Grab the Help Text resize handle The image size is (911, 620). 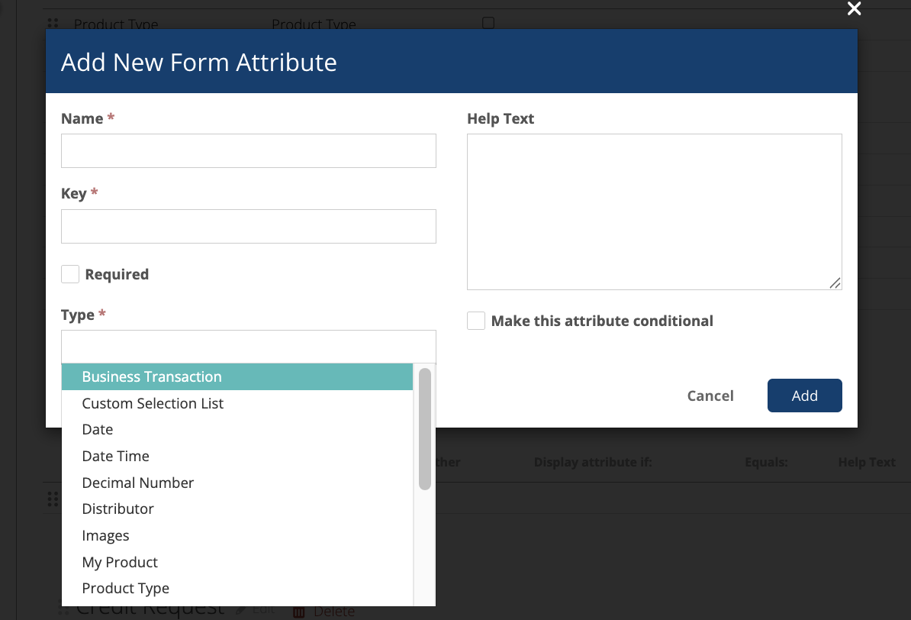point(835,283)
